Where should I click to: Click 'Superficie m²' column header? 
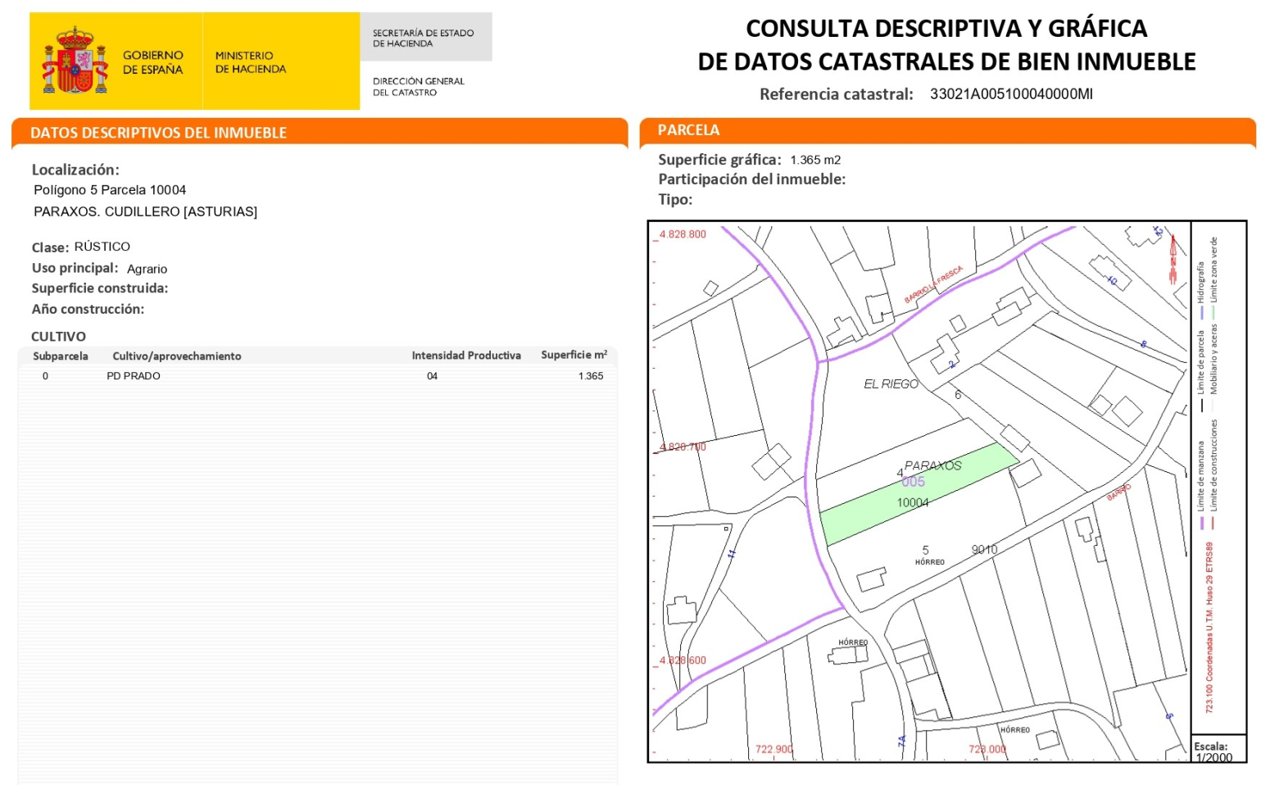coord(574,355)
